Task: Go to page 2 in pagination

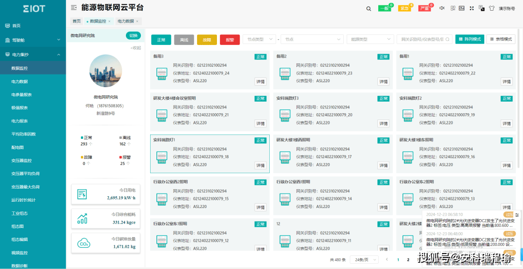Action: coord(408,259)
